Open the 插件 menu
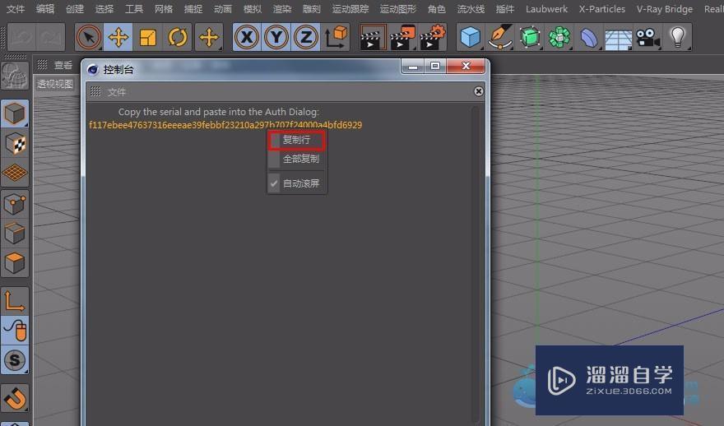This screenshot has height=426, width=724. (504, 9)
